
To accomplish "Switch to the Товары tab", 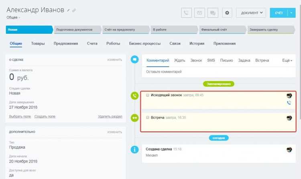I will pos(38,44).
